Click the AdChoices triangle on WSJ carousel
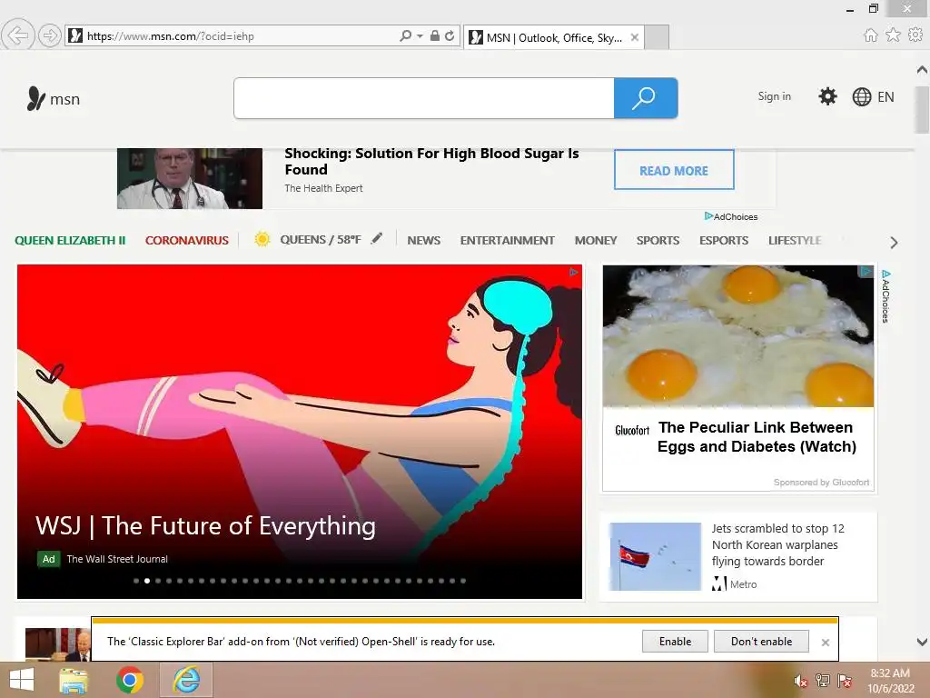The image size is (930, 698). pyautogui.click(x=574, y=272)
